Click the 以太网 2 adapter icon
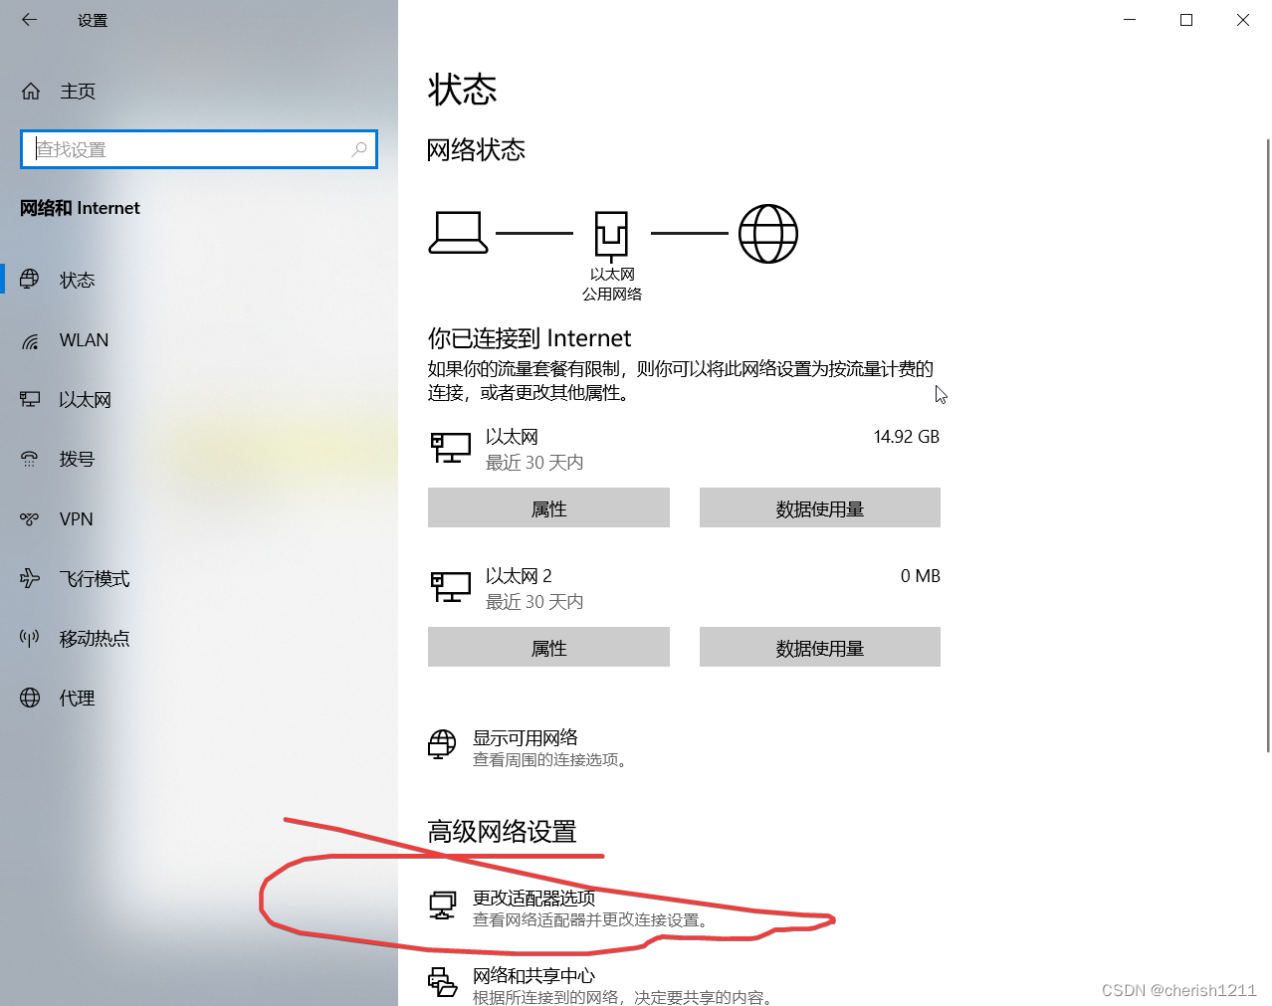This screenshot has width=1272, height=1006. pyautogui.click(x=450, y=587)
